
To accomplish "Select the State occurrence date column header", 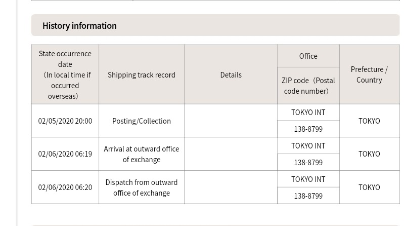I will [65, 74].
